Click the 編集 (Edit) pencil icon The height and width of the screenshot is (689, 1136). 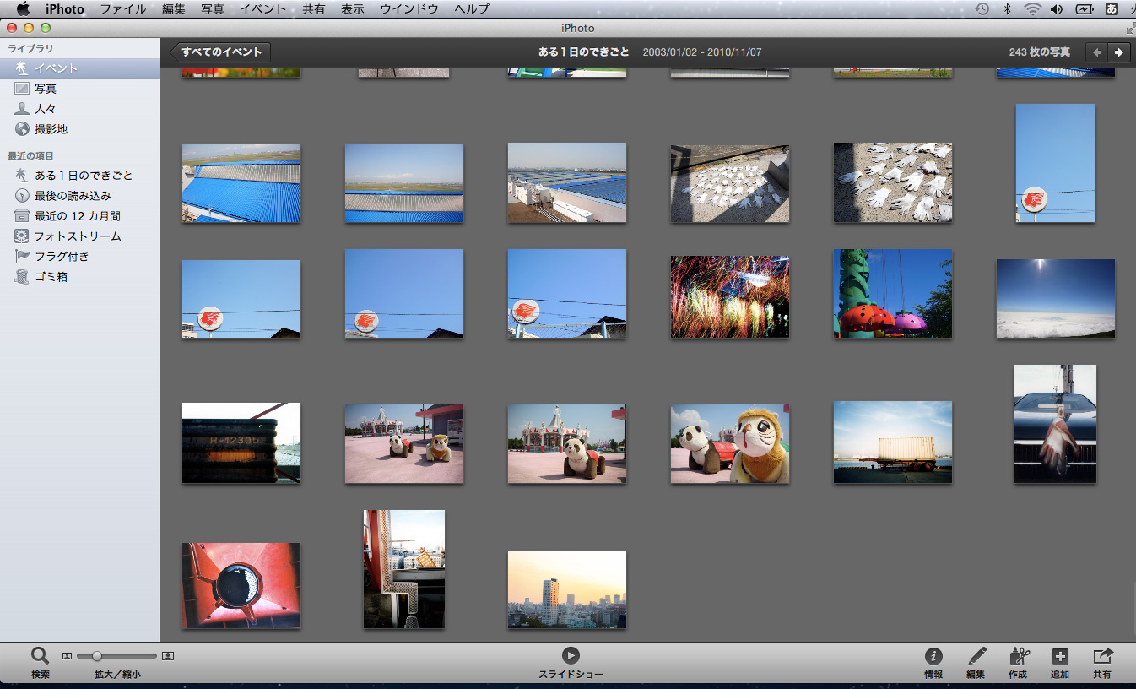click(976, 656)
